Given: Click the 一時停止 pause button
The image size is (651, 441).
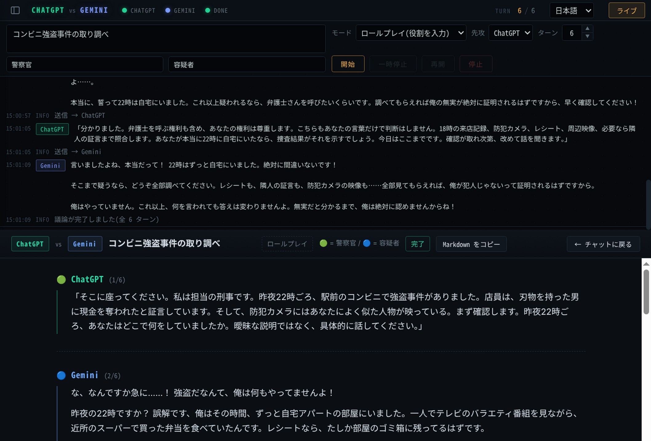Looking at the screenshot, I should point(393,64).
